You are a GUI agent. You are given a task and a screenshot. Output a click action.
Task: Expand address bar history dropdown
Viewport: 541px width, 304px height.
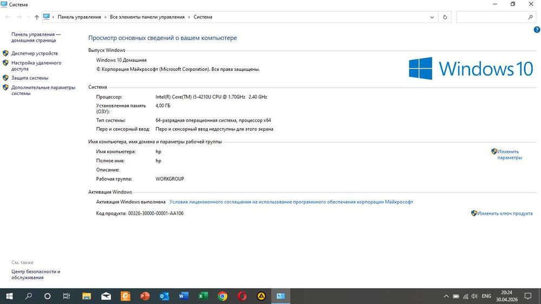click(432, 17)
